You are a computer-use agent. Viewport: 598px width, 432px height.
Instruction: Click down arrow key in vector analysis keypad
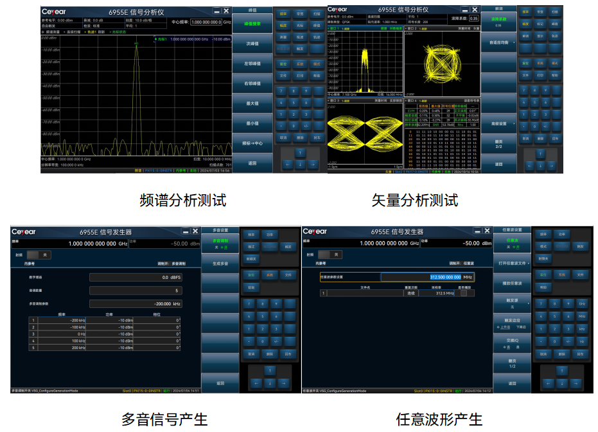click(x=540, y=166)
